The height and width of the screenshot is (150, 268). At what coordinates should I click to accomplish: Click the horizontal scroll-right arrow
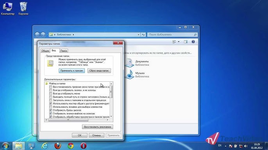[x=107, y=120]
